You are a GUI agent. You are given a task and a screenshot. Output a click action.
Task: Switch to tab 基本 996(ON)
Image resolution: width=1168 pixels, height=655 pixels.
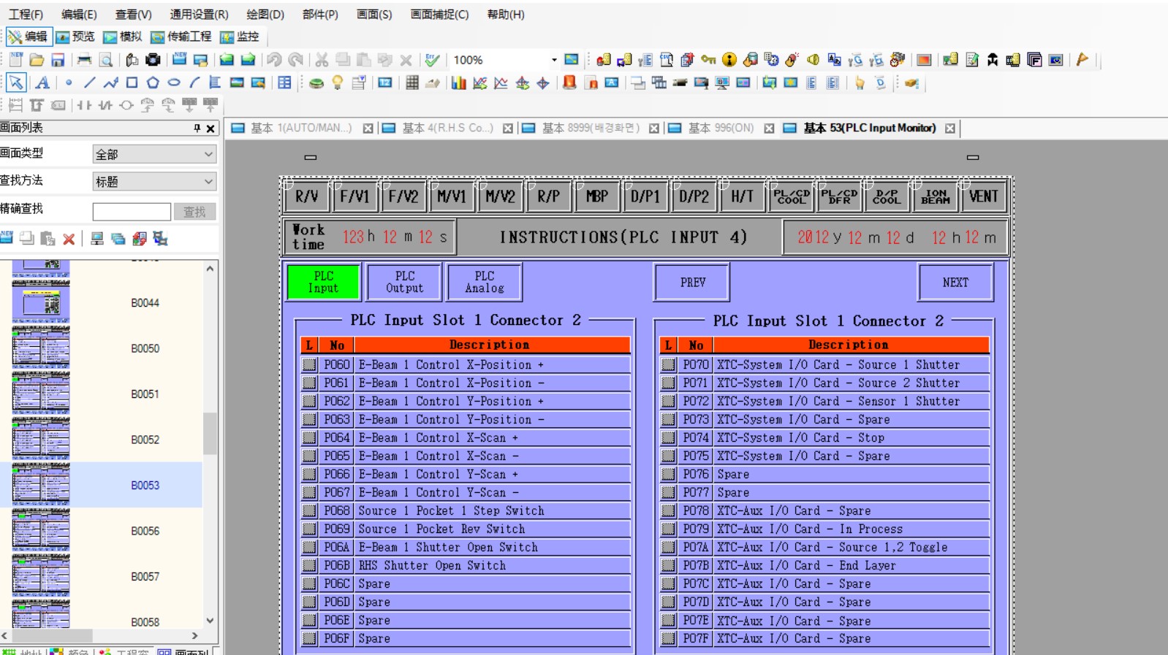click(x=720, y=129)
